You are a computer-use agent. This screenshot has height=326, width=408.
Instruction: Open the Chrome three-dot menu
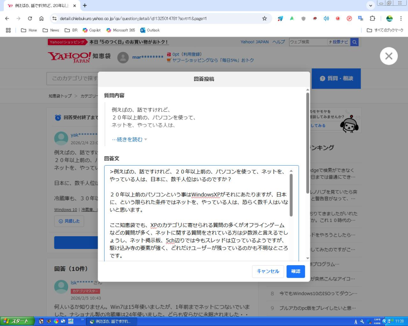[401, 18]
